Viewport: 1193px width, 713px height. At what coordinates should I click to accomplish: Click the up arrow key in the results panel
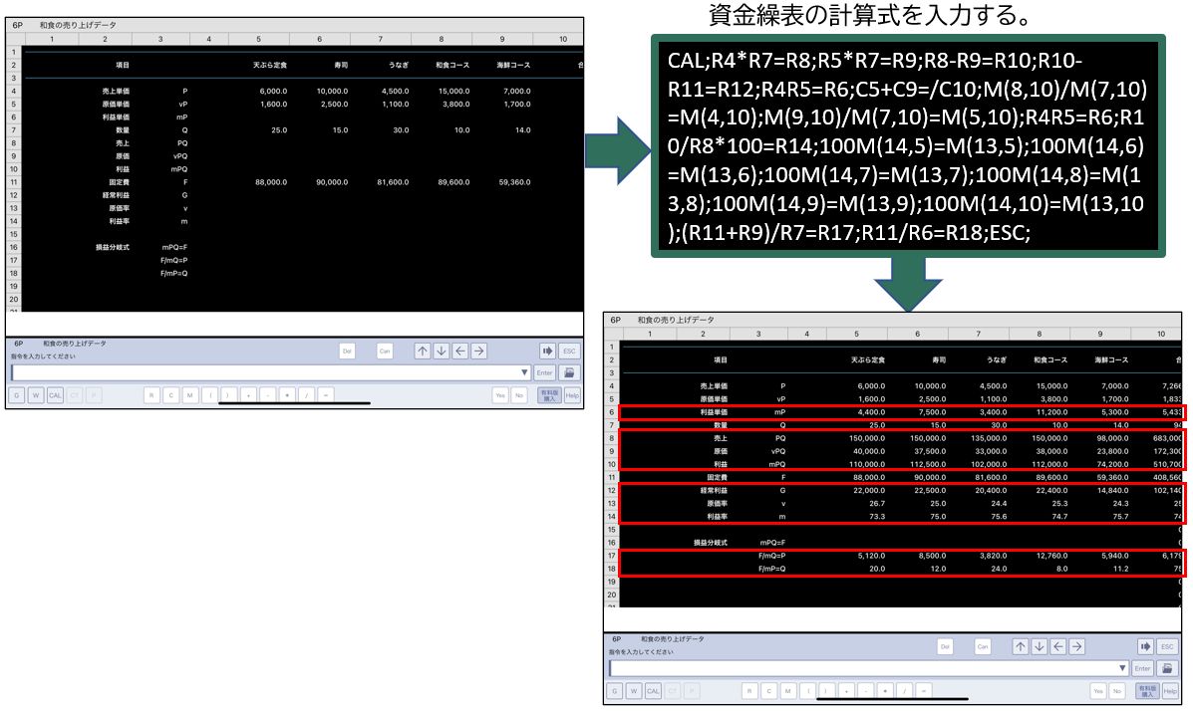point(1020,646)
